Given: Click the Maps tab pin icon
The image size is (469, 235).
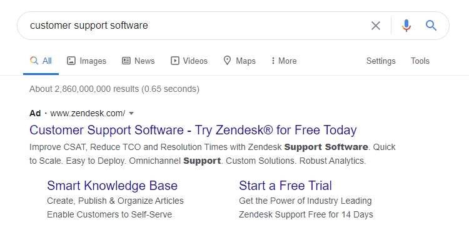Looking at the screenshot, I should coord(228,61).
